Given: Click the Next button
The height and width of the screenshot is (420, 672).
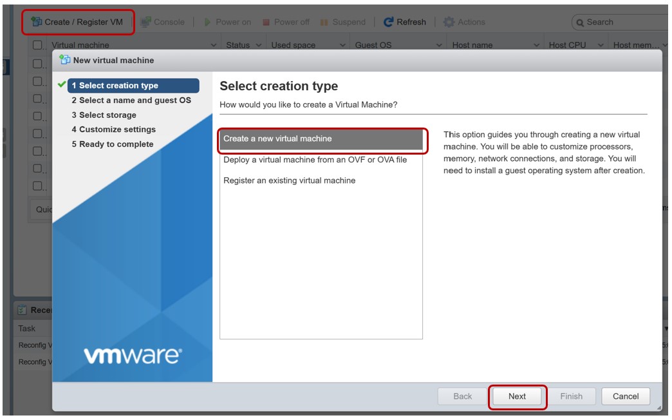Looking at the screenshot, I should pos(518,396).
